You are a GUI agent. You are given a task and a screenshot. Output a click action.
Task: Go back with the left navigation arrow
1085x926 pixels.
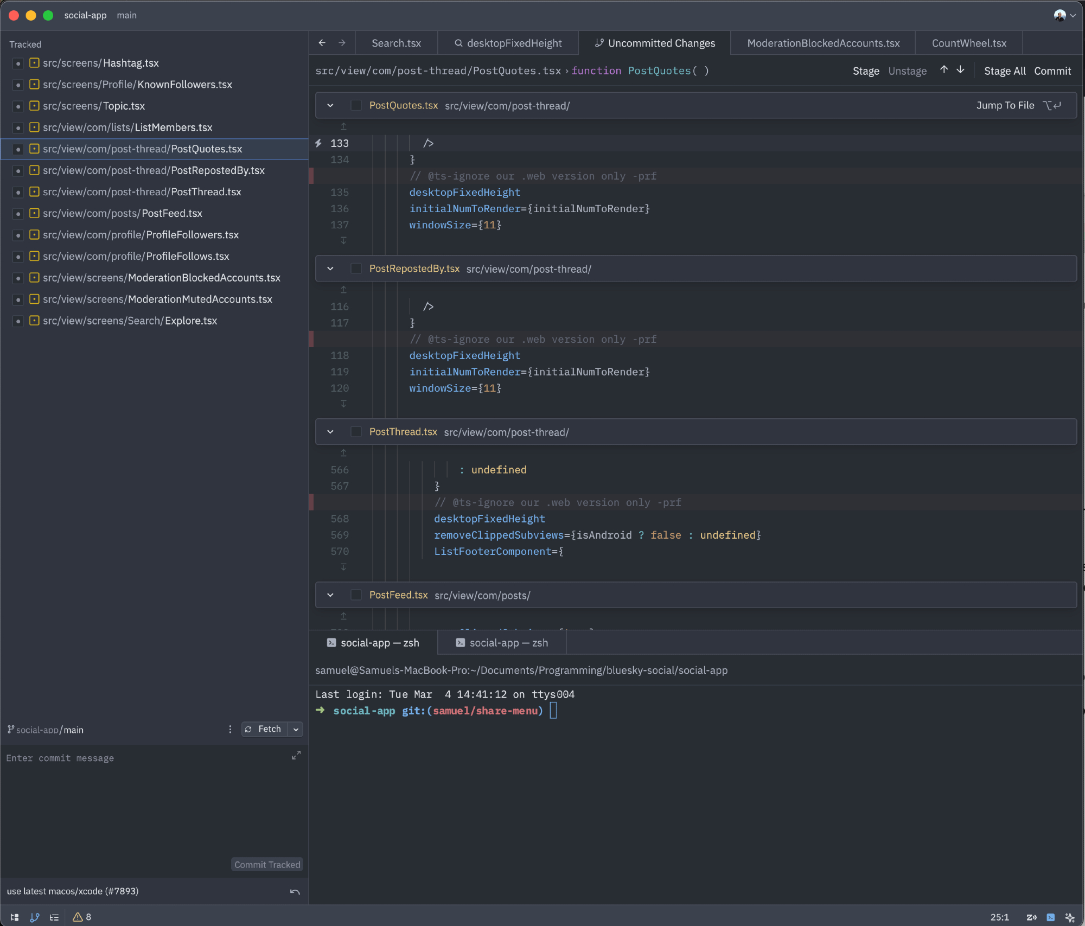click(x=322, y=43)
